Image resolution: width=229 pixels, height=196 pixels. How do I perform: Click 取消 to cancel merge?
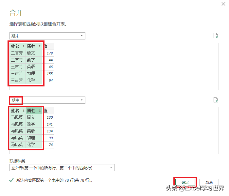209,182
